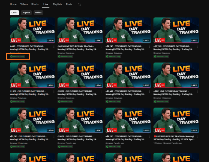Click 'Streamed 7 days ago' text
This screenshot has width=209, height=162.
[18, 98]
